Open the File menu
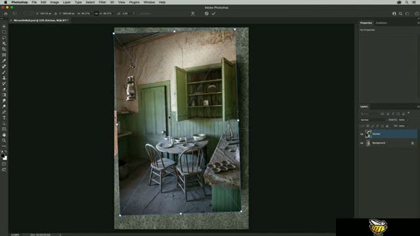Image resolution: width=420 pixels, height=236 pixels. pos(34,2)
